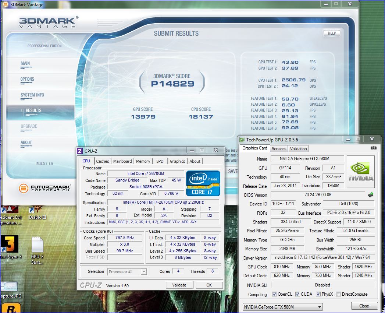Switch to the Caches tab in CPU-Z
The image size is (385, 313).
click(x=102, y=161)
